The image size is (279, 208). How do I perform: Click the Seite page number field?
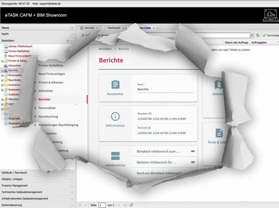102,205
